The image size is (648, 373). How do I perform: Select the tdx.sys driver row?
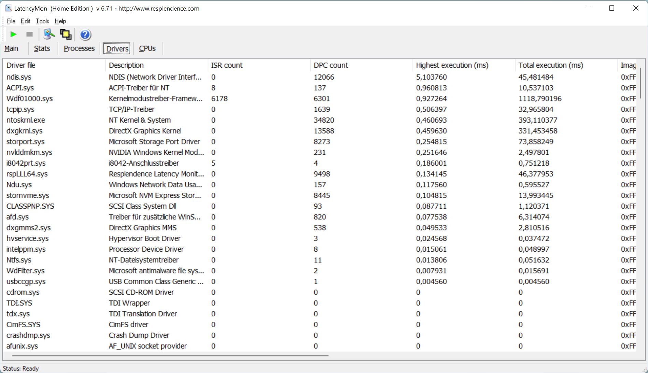click(320, 314)
